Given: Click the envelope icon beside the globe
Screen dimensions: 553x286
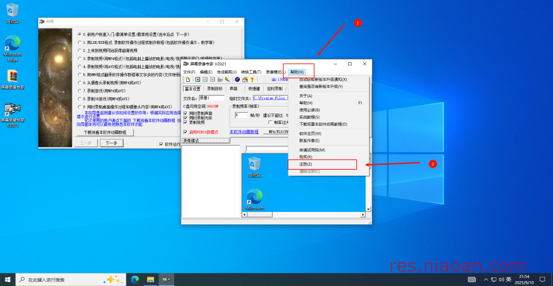Looking at the screenshot, I should tap(245, 79).
